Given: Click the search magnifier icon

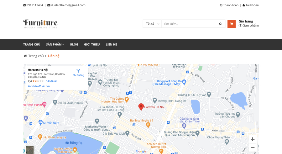Looking at the screenshot, I should click(x=220, y=24).
